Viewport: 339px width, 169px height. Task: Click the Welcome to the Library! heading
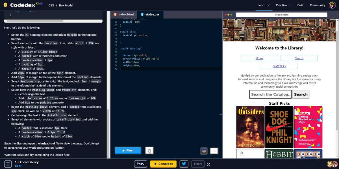pos(279,48)
